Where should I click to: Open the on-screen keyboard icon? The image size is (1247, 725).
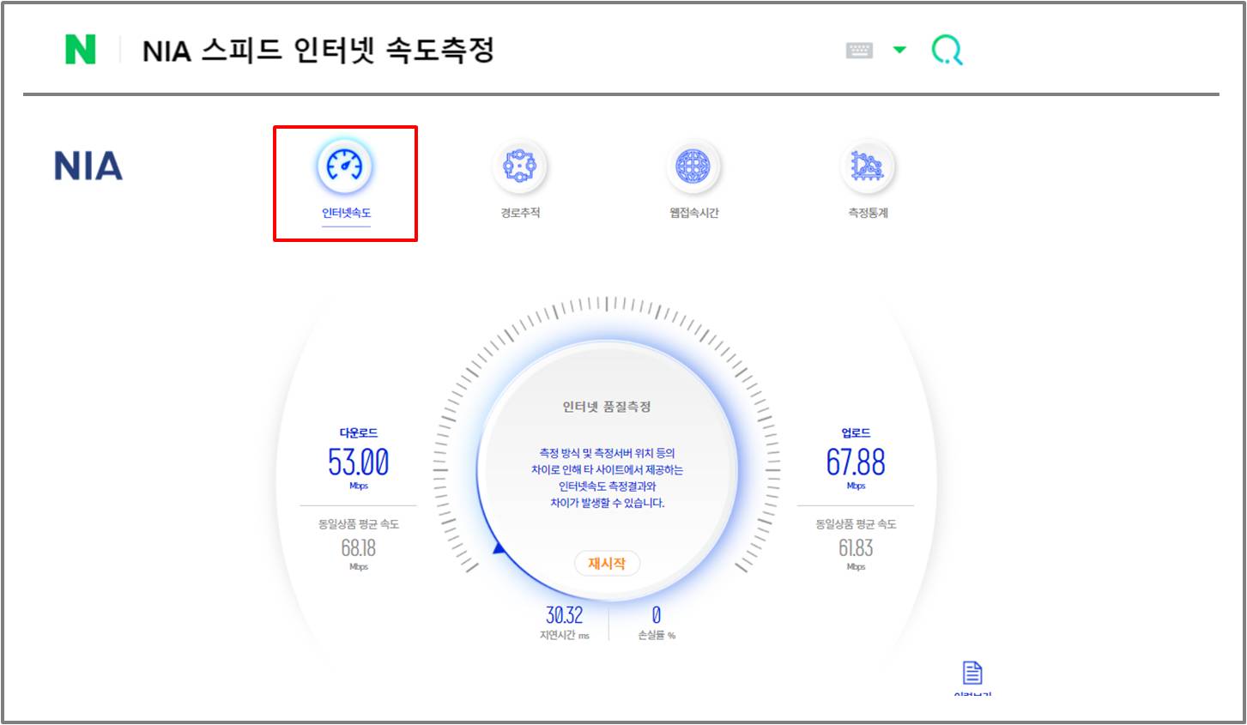click(859, 51)
